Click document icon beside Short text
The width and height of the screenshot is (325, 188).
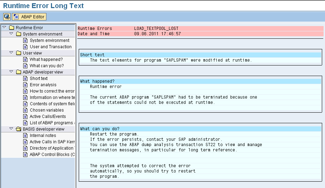tap(25, 79)
